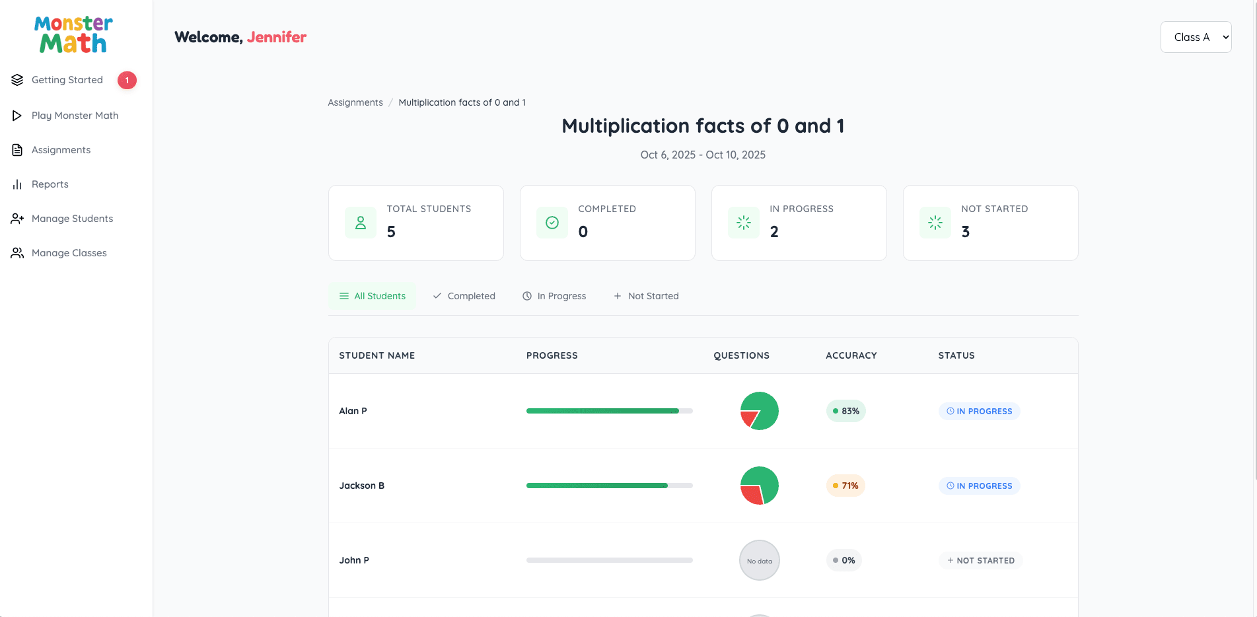
Task: Click Alan P's In Progress status badge
Action: point(979,411)
